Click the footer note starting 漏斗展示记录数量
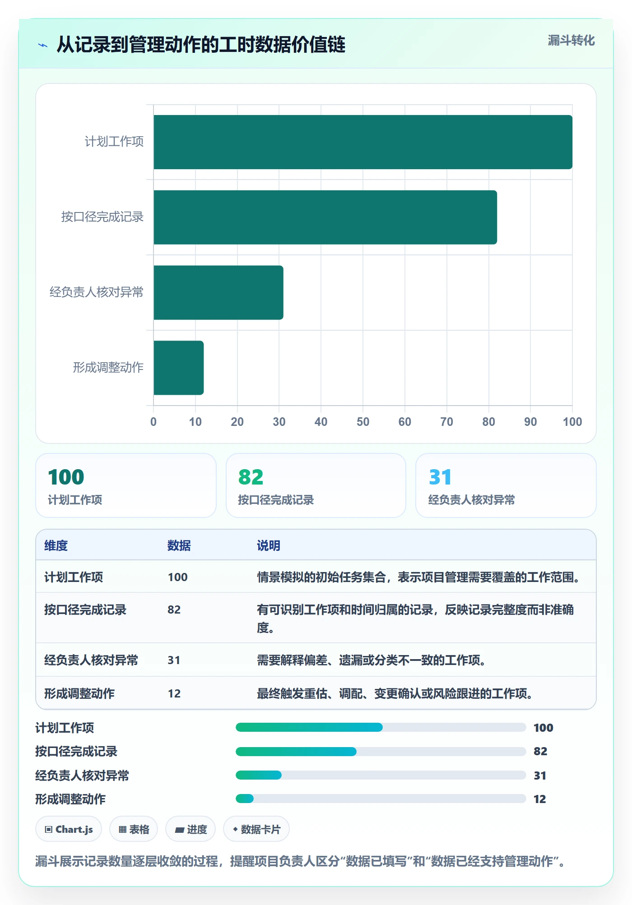Image resolution: width=632 pixels, height=905 pixels. pyautogui.click(x=300, y=861)
